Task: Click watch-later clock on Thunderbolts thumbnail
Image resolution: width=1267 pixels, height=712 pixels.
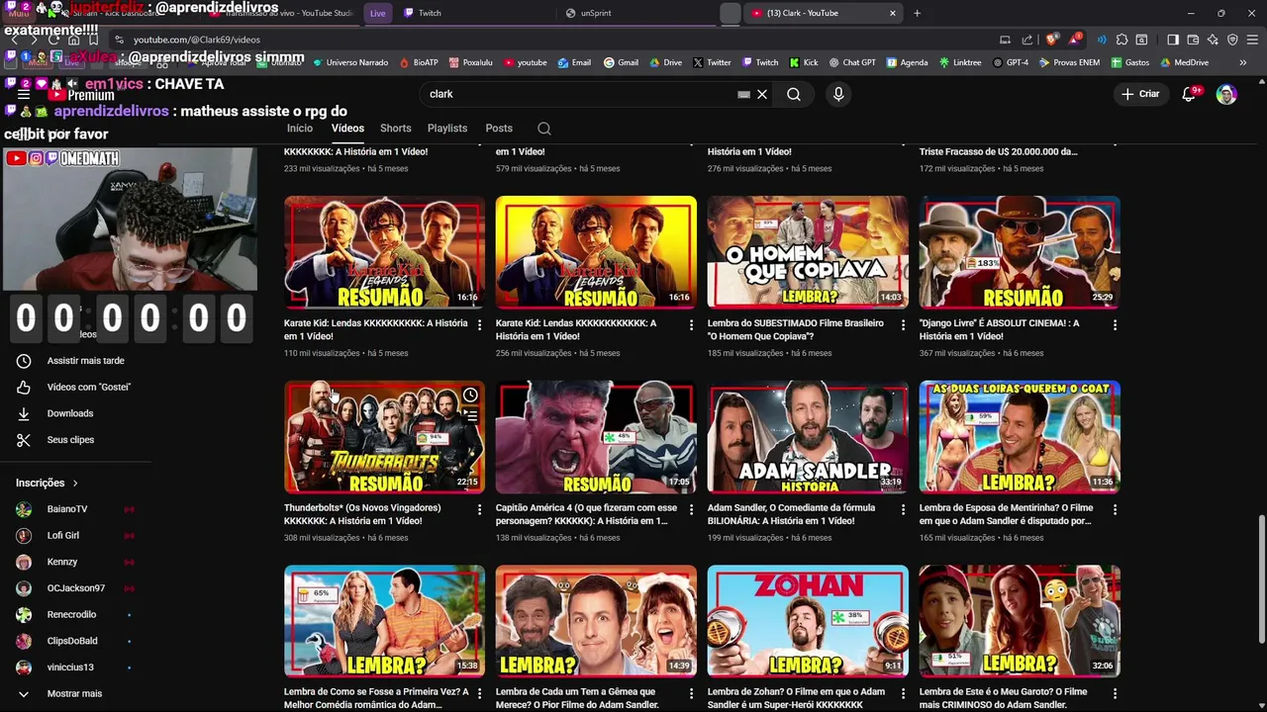Action: point(470,396)
